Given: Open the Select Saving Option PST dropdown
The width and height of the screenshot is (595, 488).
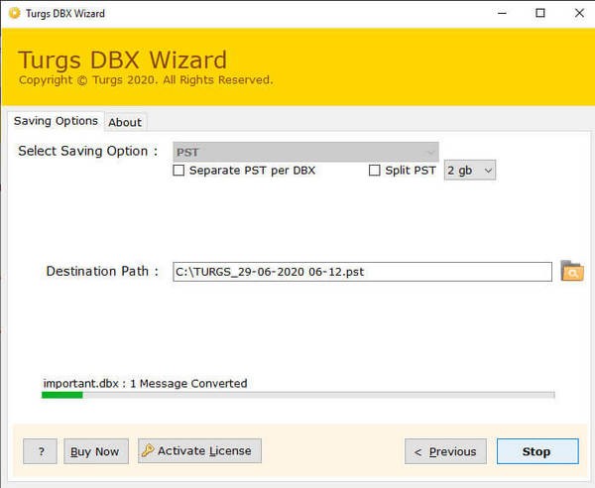Looking at the screenshot, I should coord(305,152).
